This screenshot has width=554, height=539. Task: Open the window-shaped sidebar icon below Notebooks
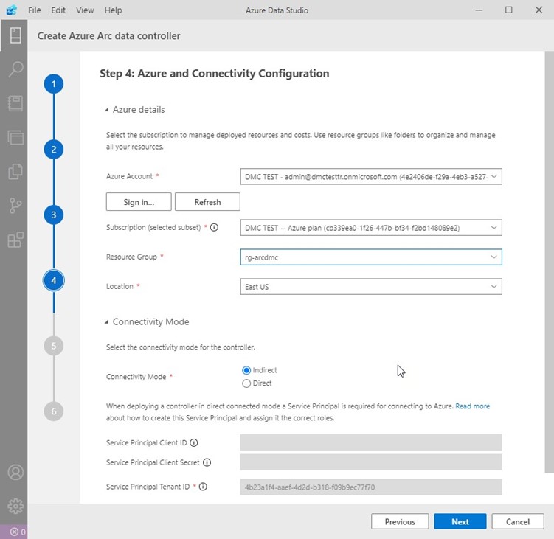[x=15, y=137]
